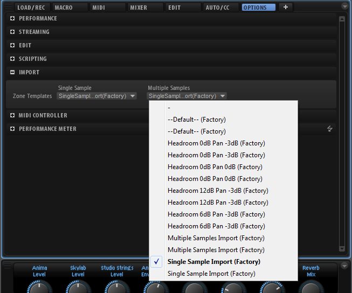Click lower panel round arrow at right
The height and width of the screenshot is (293, 352).
point(344,266)
